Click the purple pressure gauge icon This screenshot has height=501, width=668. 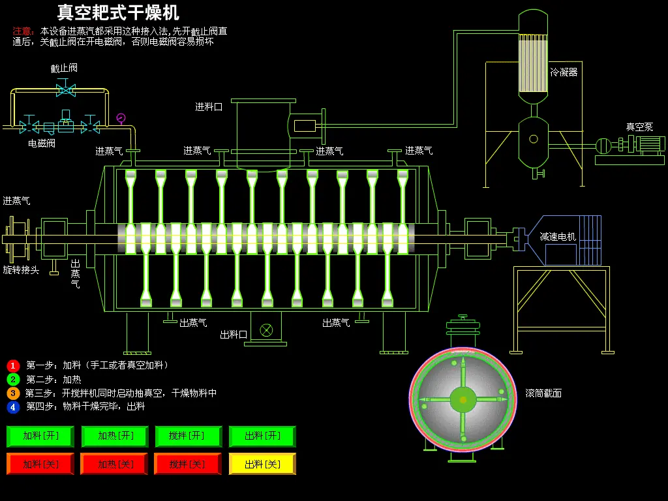121,118
